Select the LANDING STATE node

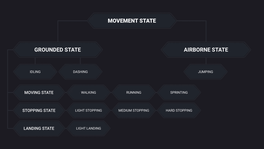tap(39, 128)
